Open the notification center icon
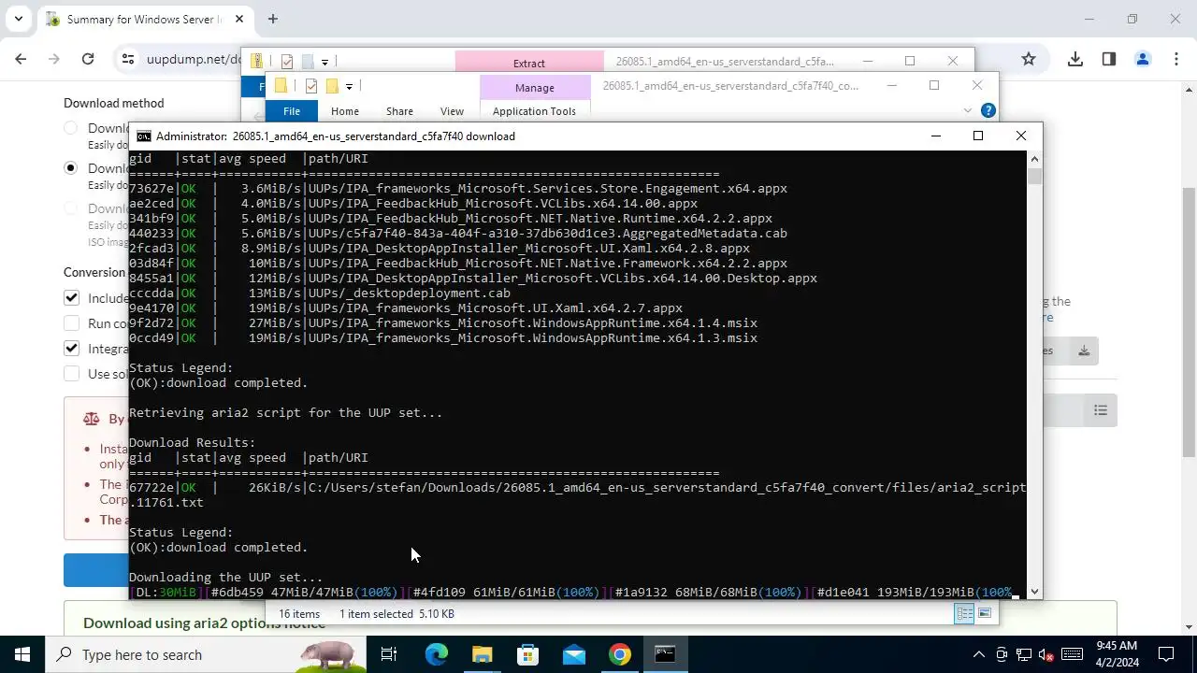This screenshot has width=1197, height=673. [x=1166, y=654]
